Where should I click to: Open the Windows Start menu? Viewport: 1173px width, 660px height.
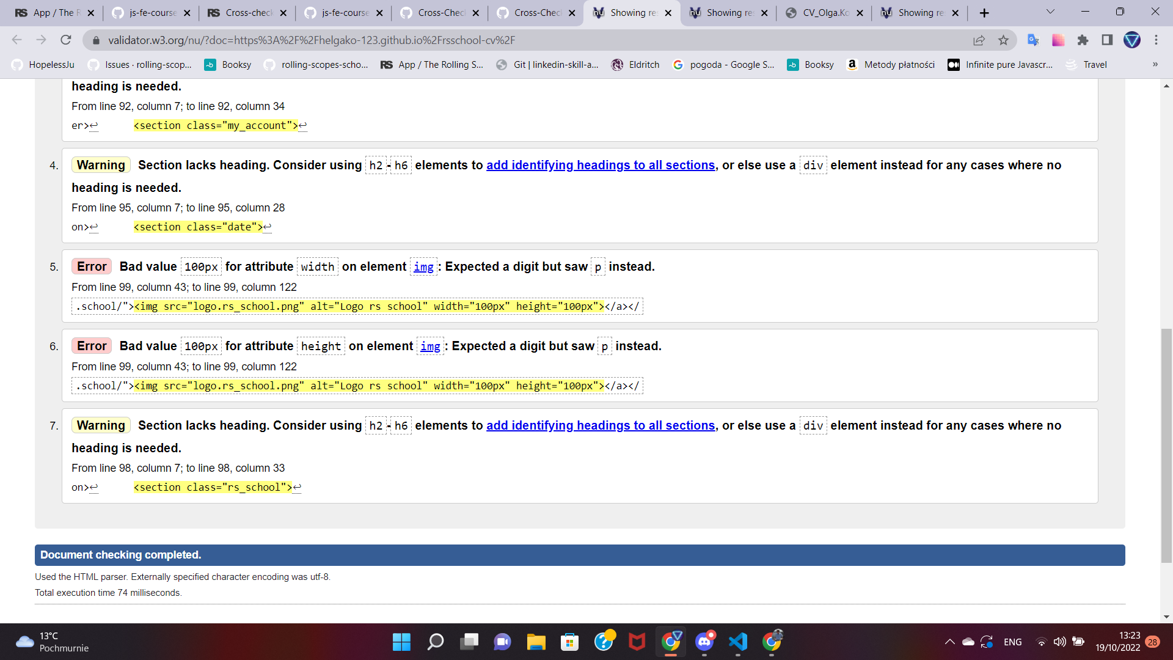401,642
